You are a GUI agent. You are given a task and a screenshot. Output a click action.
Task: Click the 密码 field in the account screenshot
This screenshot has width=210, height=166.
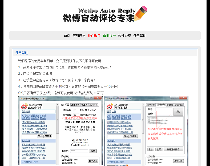point(164,114)
